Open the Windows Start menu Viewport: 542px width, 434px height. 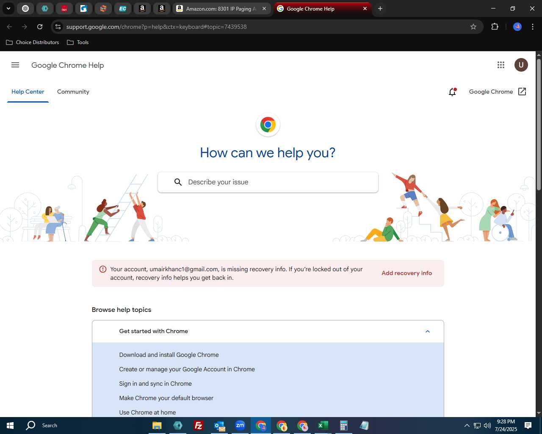[x=10, y=426]
